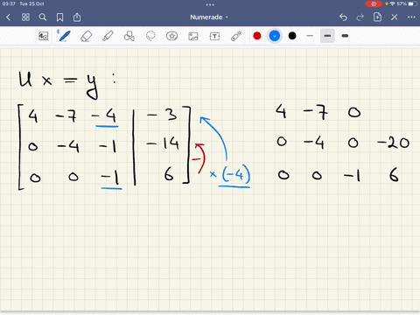Select the thinnest stroke width
The height and width of the screenshot is (315, 420).
click(x=310, y=36)
